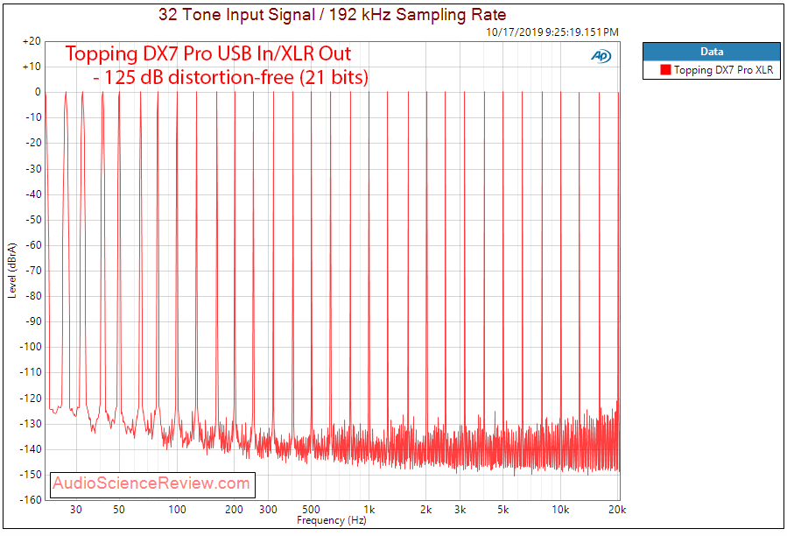Click the '-50' y-axis tick label
The image size is (787, 536).
[32, 220]
